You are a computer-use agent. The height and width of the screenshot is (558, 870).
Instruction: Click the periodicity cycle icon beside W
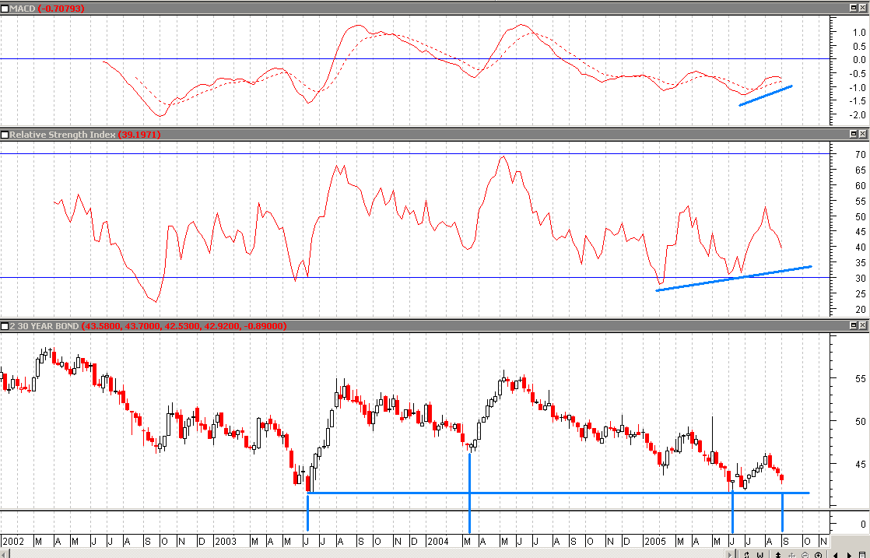coord(747,555)
